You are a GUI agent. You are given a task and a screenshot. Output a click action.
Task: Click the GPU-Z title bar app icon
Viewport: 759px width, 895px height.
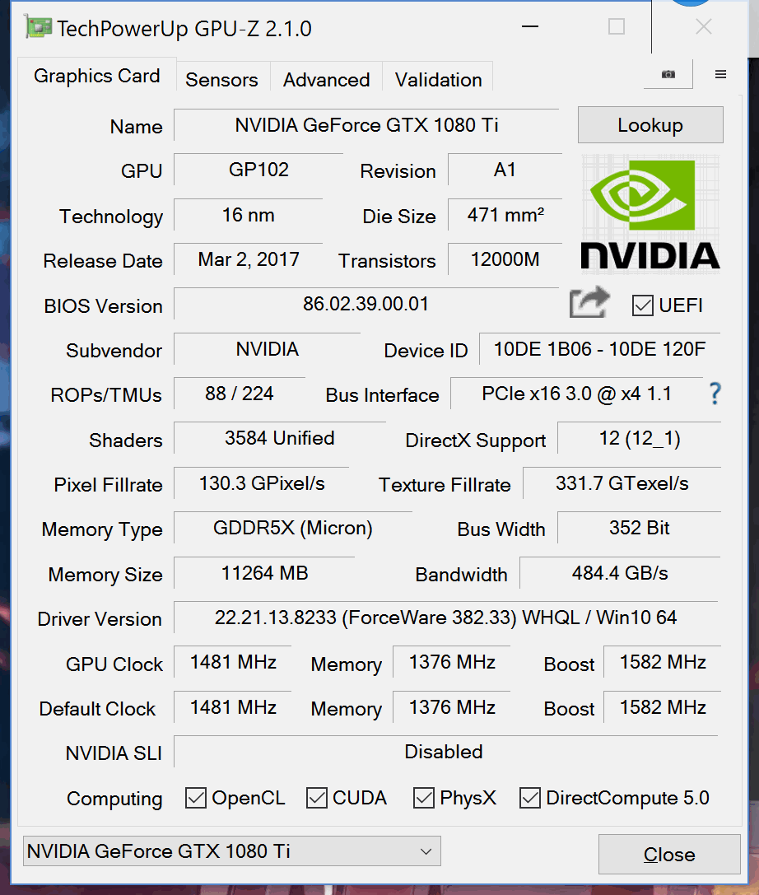pos(38,27)
